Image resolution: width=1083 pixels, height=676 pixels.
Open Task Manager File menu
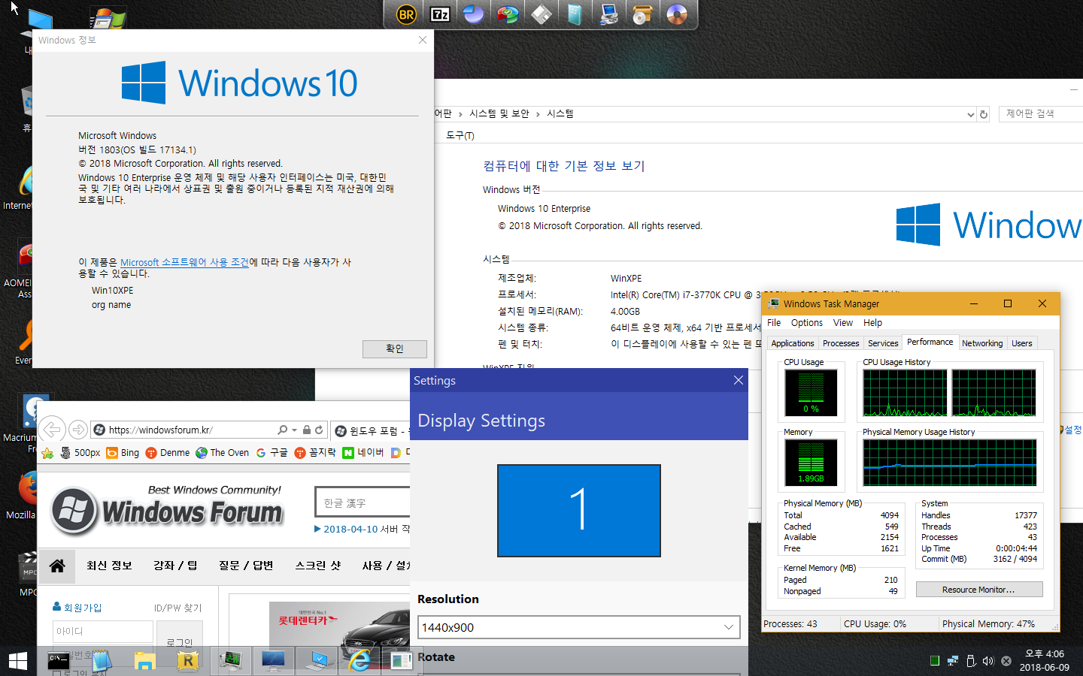(774, 323)
